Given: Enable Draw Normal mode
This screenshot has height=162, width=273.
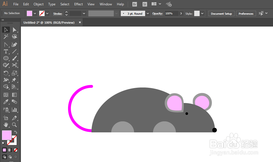Looking at the screenshot, I should pos(5,157).
